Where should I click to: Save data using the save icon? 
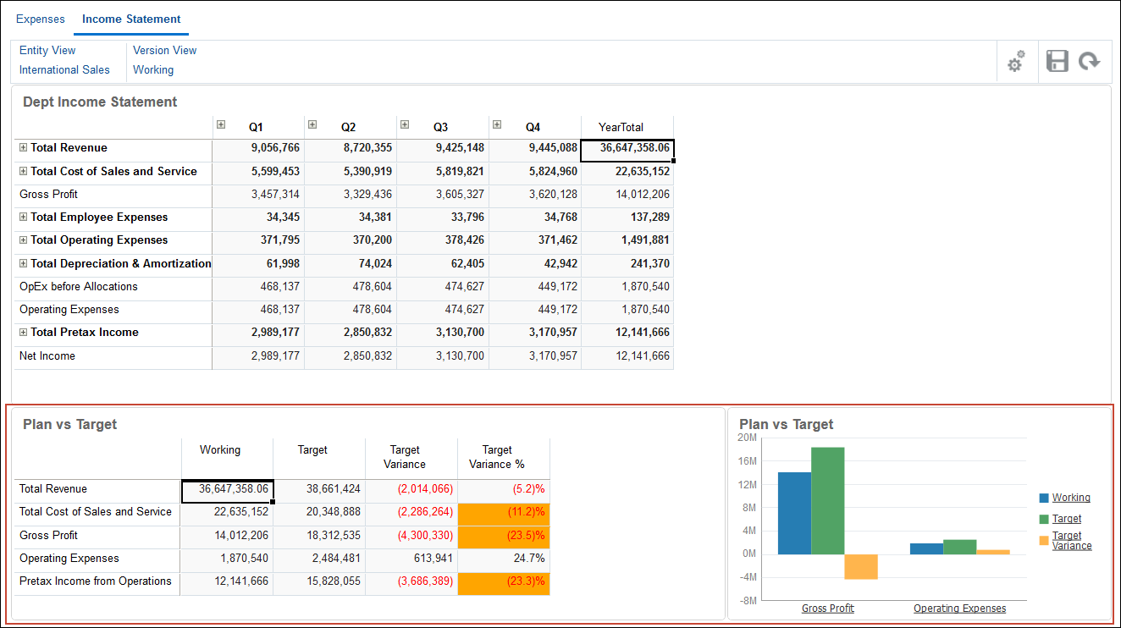(x=1057, y=61)
